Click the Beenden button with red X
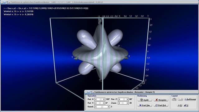Image resolution: width=199 pixels, height=112 pixels. 161,100
